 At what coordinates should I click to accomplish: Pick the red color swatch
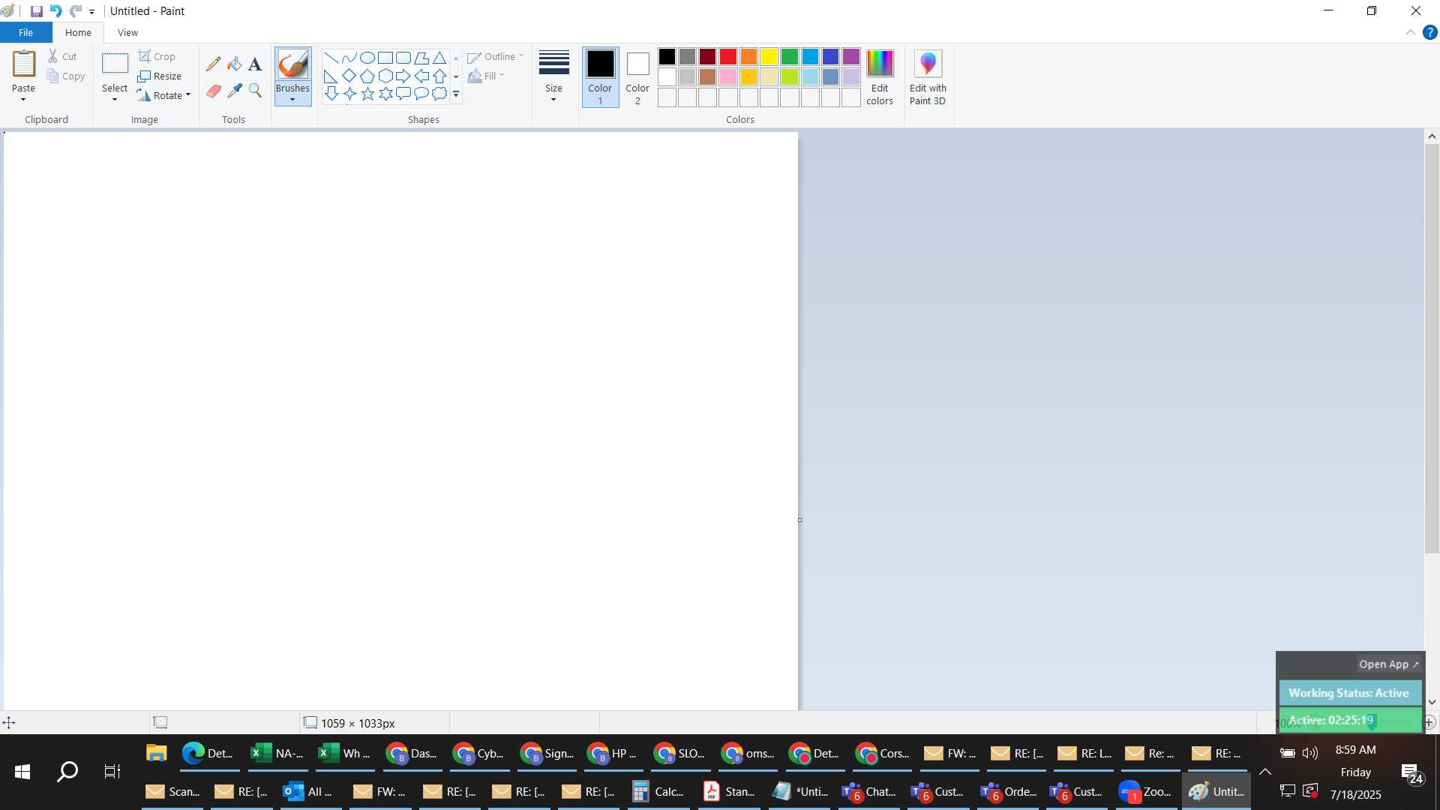coord(728,57)
